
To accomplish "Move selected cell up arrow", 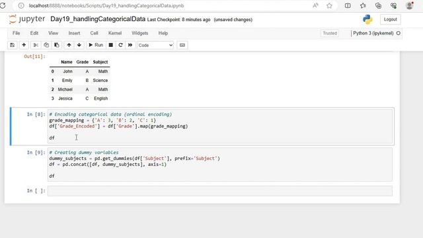I will 69,45.
